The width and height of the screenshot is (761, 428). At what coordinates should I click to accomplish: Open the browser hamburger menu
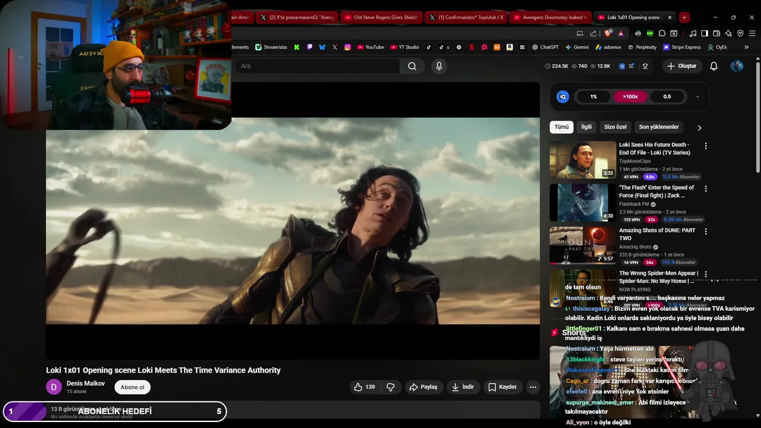tap(752, 33)
